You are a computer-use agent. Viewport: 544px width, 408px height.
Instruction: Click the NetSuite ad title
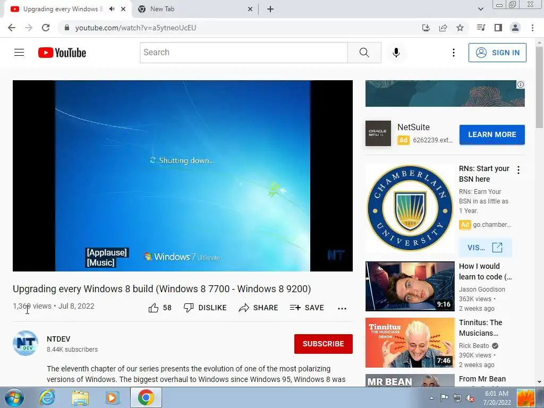point(413,127)
